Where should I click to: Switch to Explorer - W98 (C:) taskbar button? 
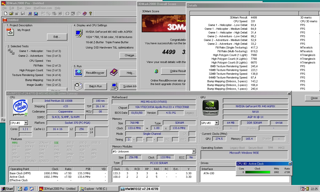[x=98, y=189]
